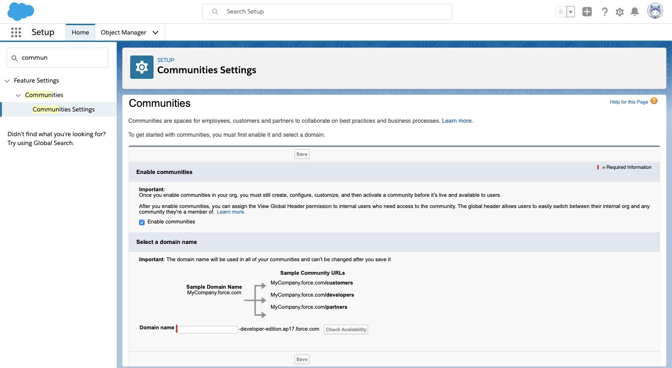Click the orange help icon beside Help for this Page

[x=654, y=101]
